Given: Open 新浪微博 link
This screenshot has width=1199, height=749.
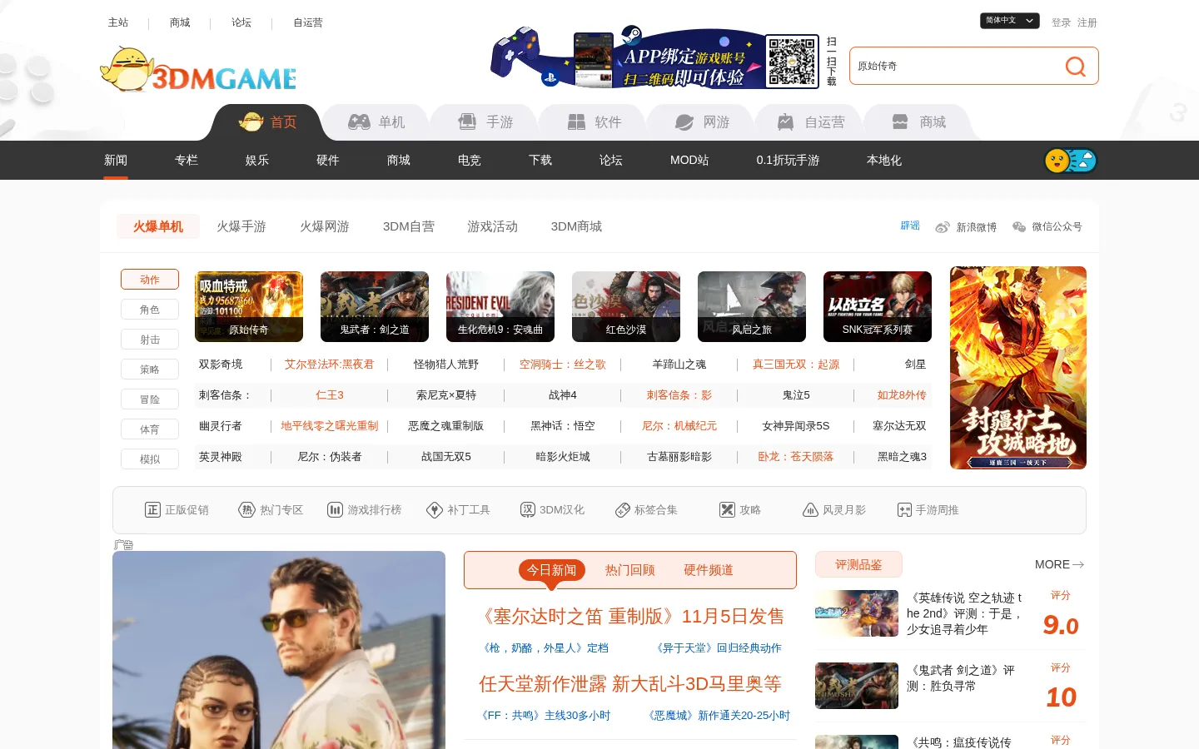Looking at the screenshot, I should (x=966, y=227).
